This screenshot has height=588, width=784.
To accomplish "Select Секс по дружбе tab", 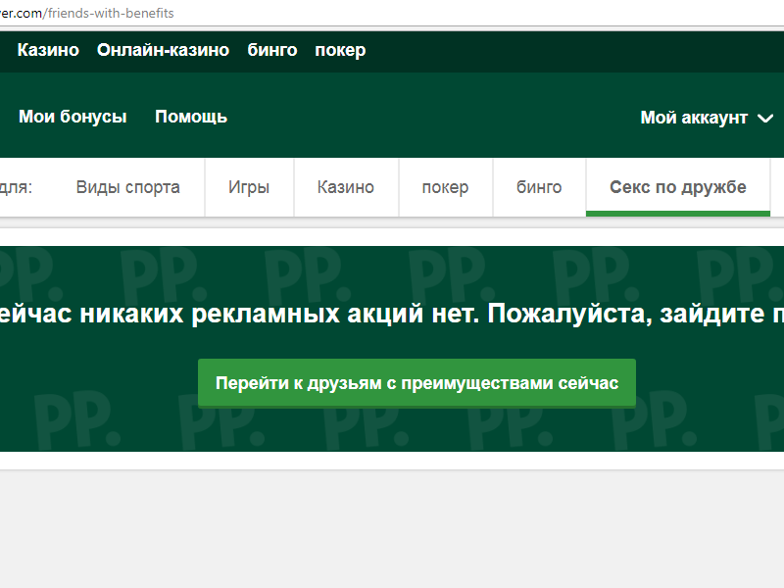I will tap(678, 187).
